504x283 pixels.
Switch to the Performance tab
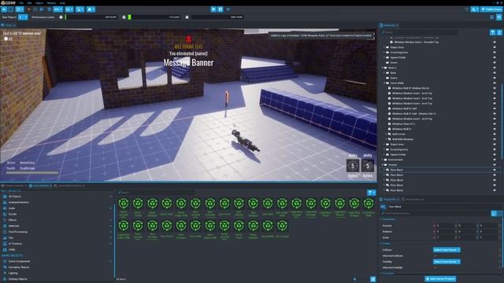point(413,200)
